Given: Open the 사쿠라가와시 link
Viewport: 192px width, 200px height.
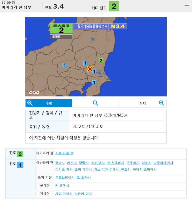Looking at the screenshot, I should pos(163,163).
